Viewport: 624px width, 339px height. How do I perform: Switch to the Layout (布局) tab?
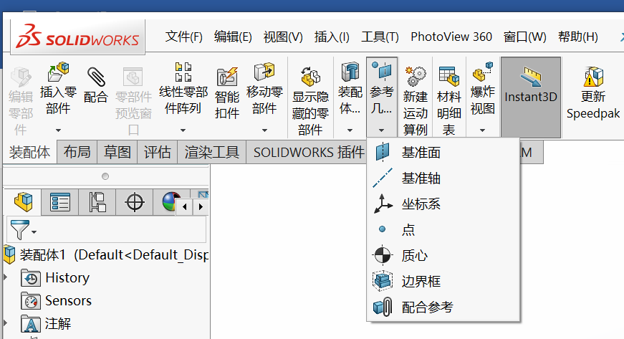click(77, 152)
